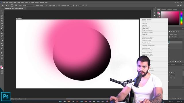The width and height of the screenshot is (184, 103).
Task: Click the rainbow hue slider
Action: point(181,18)
